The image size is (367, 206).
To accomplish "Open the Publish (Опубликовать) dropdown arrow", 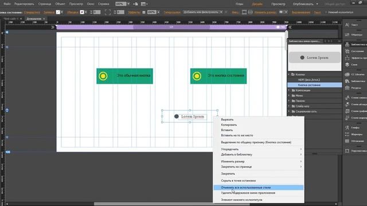I will click(317, 4).
